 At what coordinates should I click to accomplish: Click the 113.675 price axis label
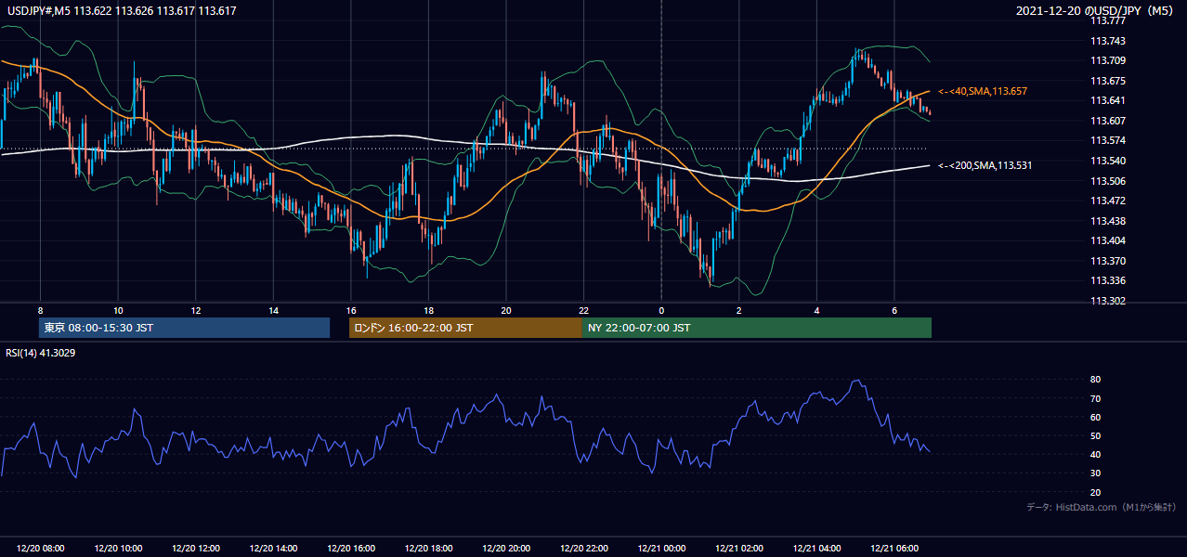1108,81
